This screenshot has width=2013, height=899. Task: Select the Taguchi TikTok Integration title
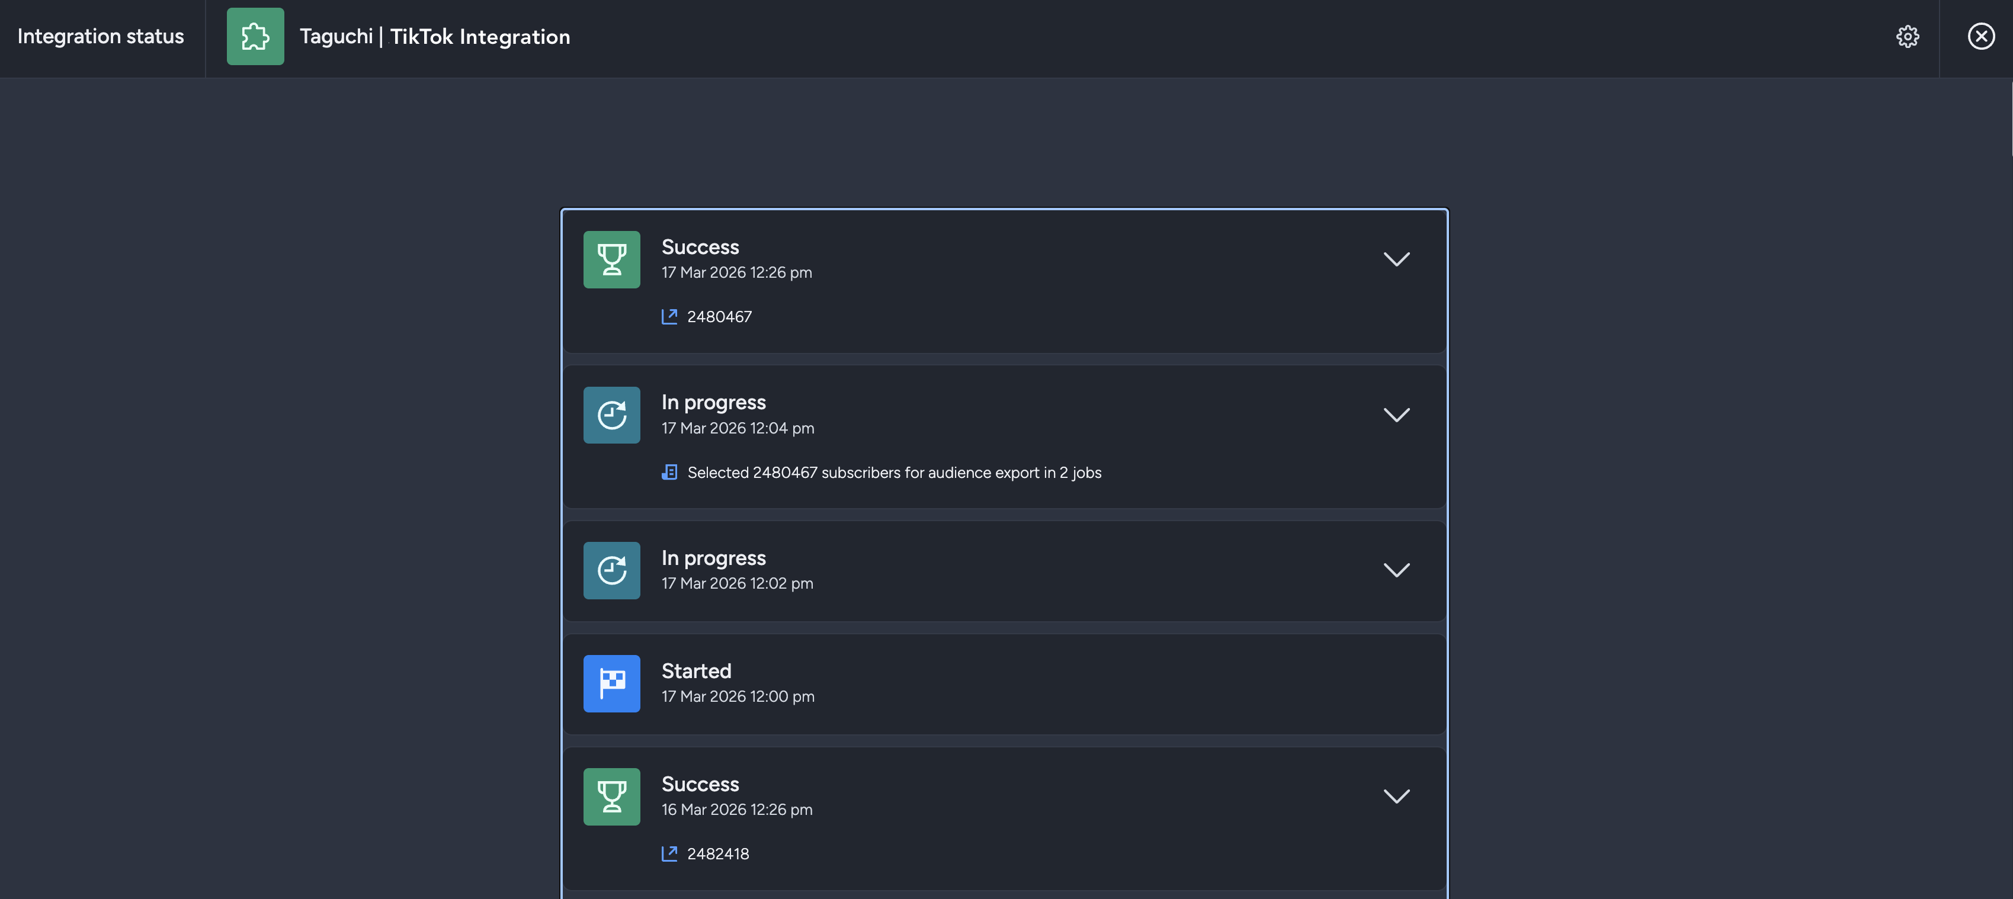point(434,36)
